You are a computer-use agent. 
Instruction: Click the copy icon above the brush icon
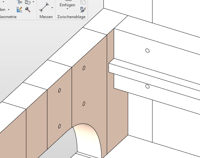(x=83, y=2)
